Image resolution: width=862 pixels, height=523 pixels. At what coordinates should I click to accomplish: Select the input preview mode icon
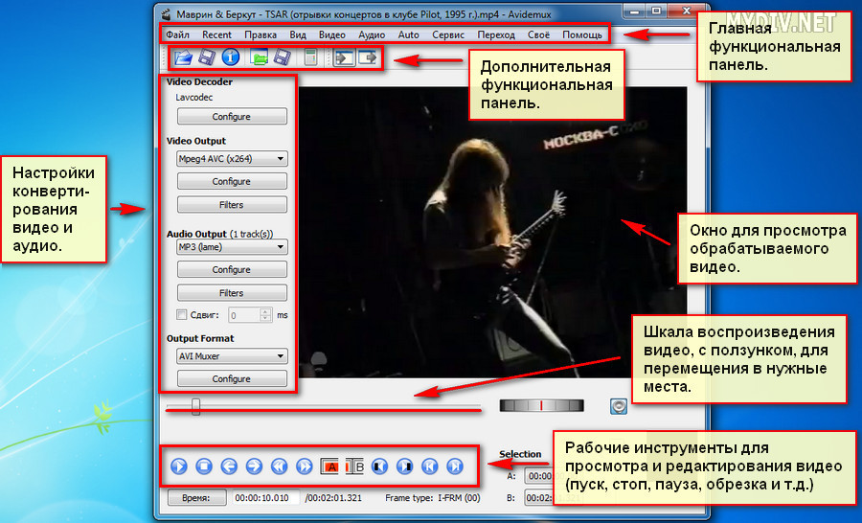pyautogui.click(x=344, y=57)
